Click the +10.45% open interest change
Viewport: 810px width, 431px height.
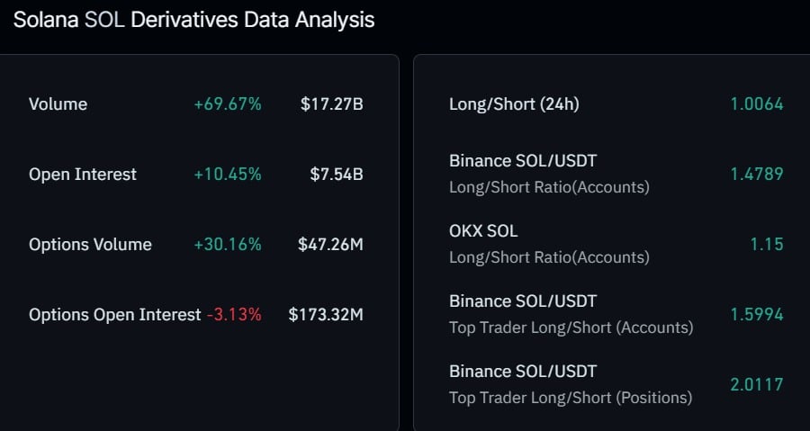click(228, 175)
